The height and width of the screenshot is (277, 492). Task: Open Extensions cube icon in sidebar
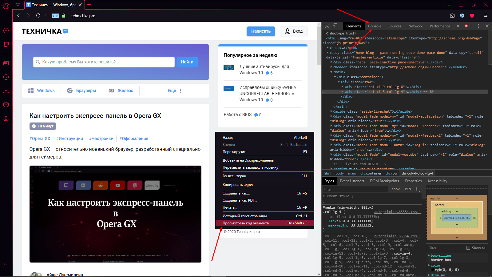point(6,105)
